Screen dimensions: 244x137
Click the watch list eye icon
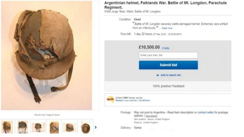coord(158,75)
